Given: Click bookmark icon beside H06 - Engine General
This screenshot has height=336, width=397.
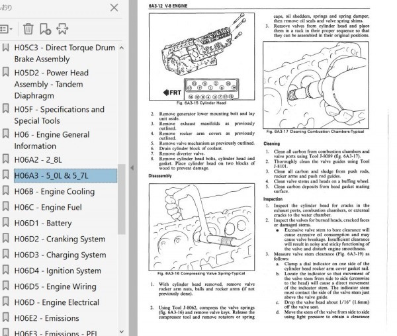Looking at the screenshot, I should 5,134.
